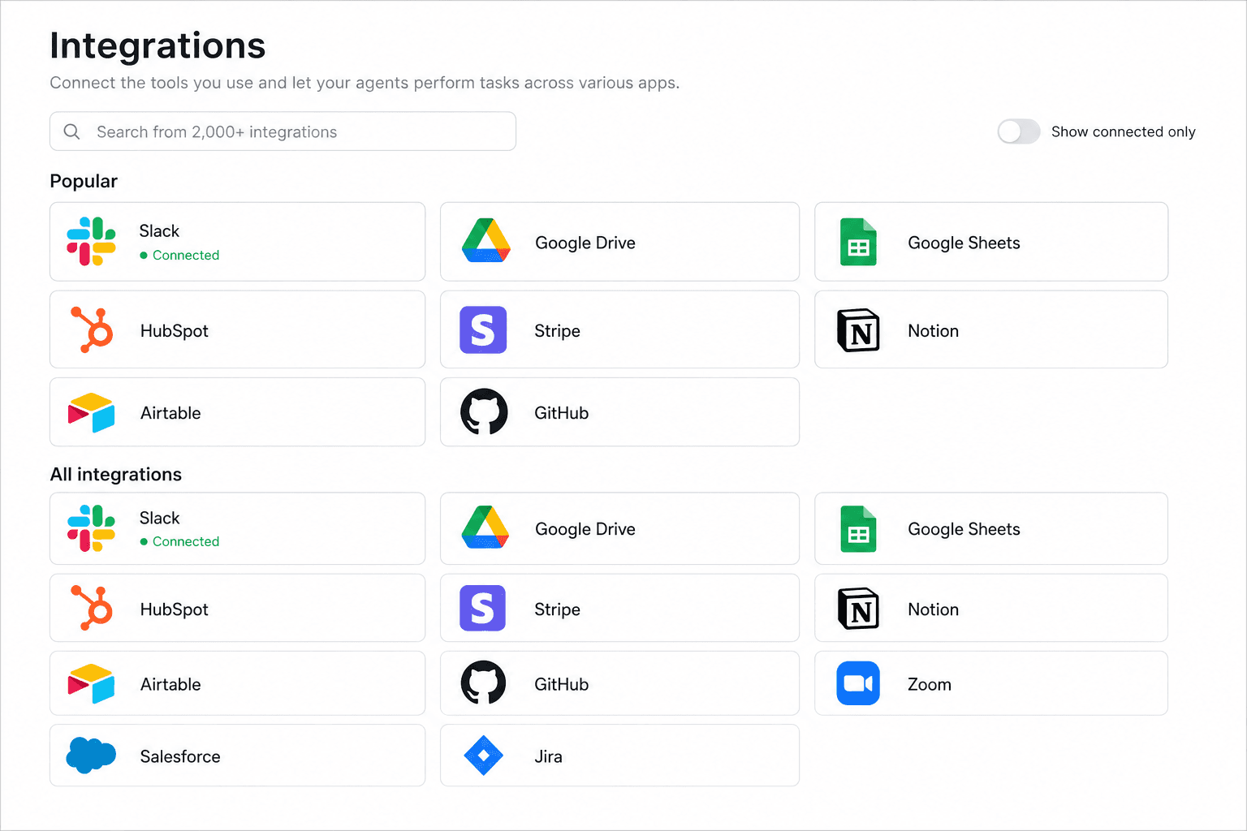The image size is (1247, 831).
Task: Click the Popular section heading
Action: [84, 181]
